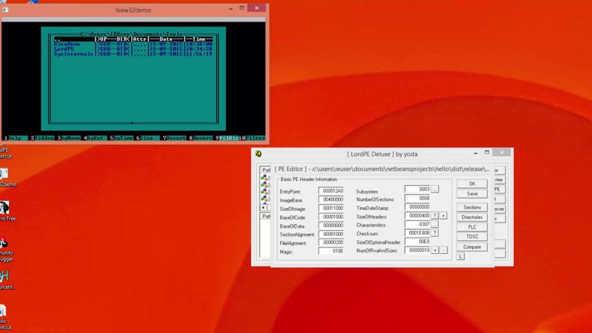The width and height of the screenshot is (592, 333).
Task: Click the 9 FilHis key in hiew
Action: click(227, 138)
